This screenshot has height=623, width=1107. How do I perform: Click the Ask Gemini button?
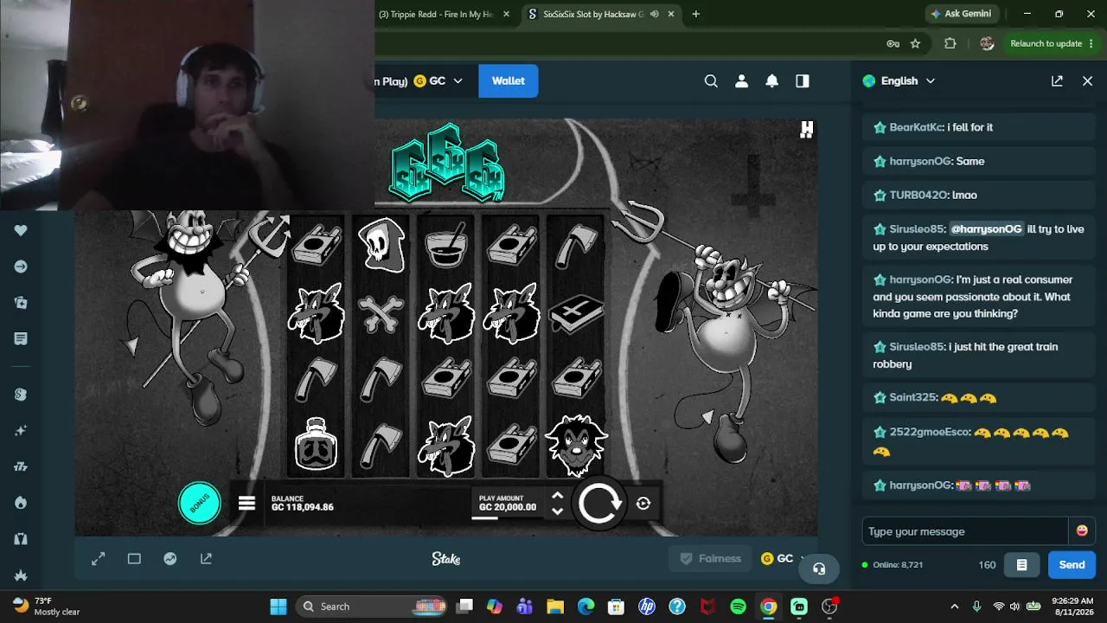pyautogui.click(x=961, y=14)
